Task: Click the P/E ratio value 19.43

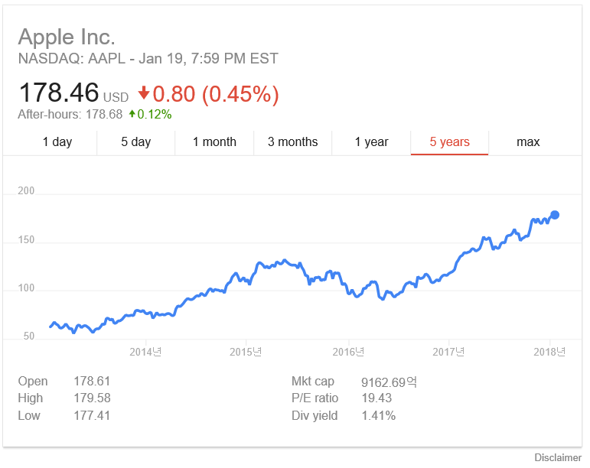Action: click(376, 398)
